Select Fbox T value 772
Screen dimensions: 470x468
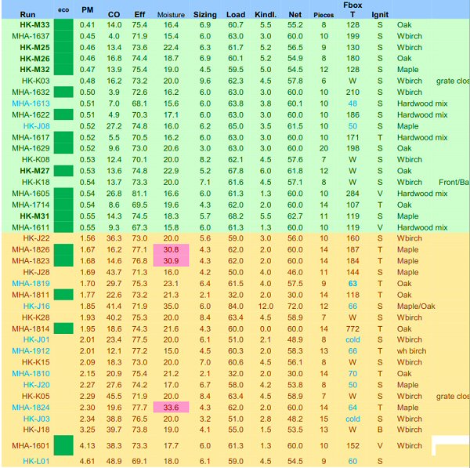(352, 328)
